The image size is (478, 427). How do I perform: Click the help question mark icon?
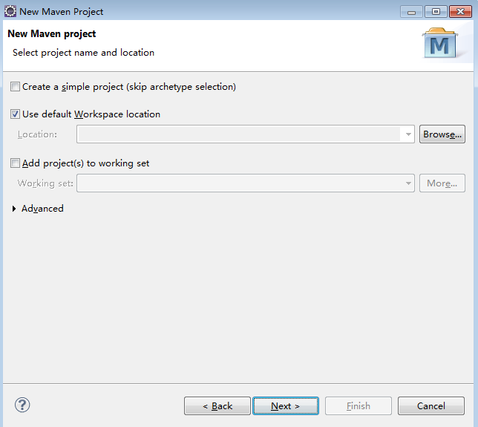(x=22, y=405)
